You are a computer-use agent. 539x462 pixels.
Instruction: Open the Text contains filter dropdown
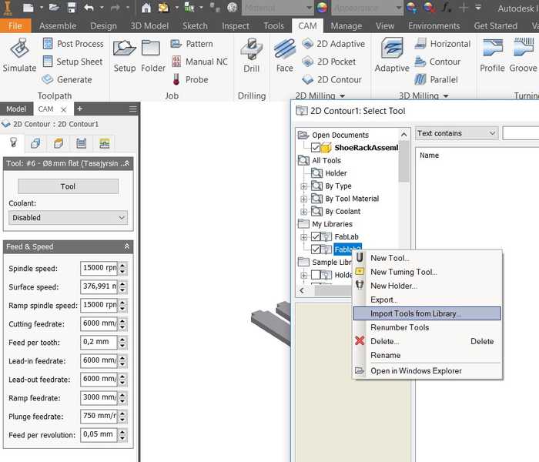coord(457,133)
